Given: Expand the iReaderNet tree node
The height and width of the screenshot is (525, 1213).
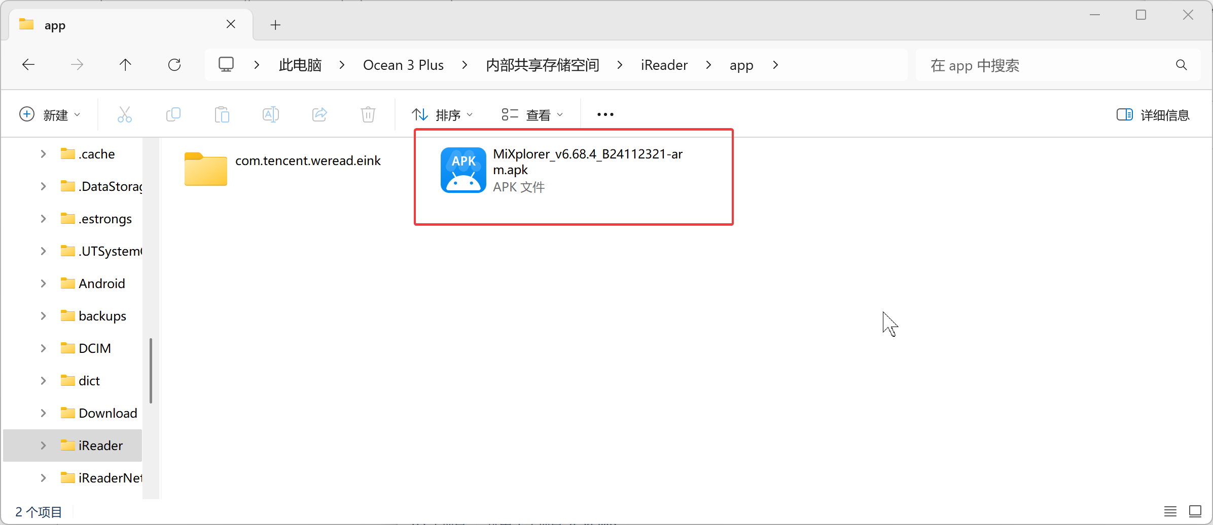Looking at the screenshot, I should [43, 478].
